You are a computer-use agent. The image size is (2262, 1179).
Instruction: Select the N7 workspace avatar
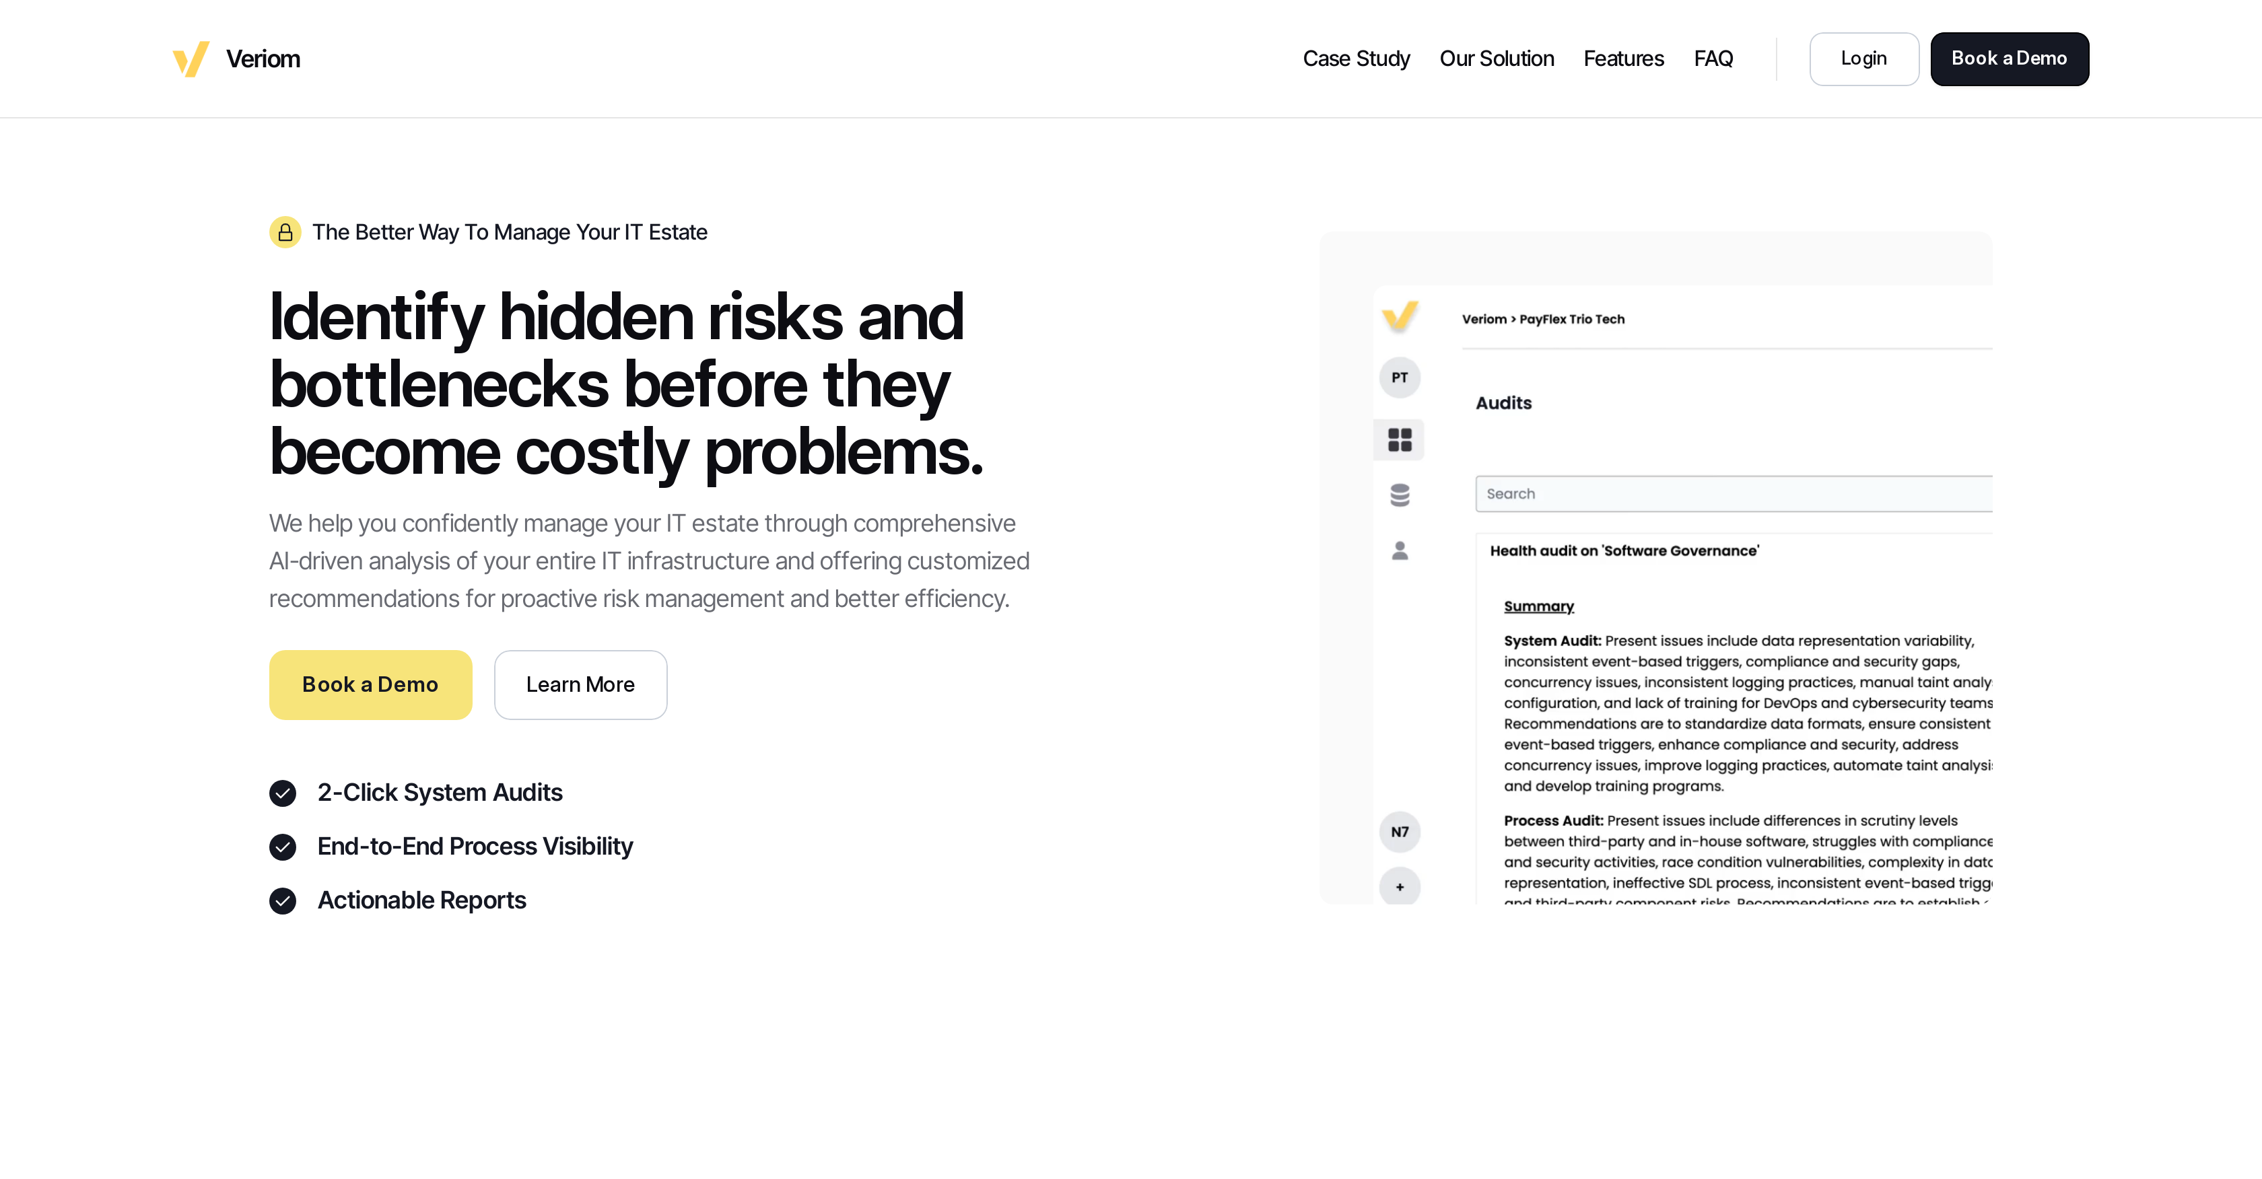1400,832
